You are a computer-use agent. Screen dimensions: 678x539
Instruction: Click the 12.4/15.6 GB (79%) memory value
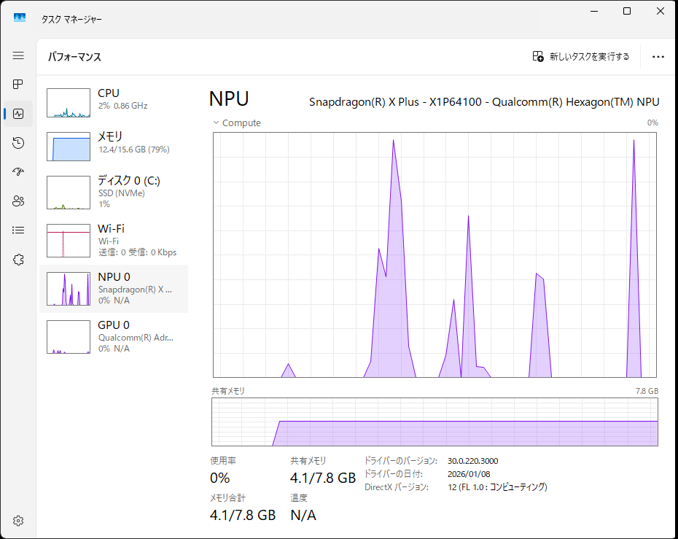pyautogui.click(x=134, y=150)
